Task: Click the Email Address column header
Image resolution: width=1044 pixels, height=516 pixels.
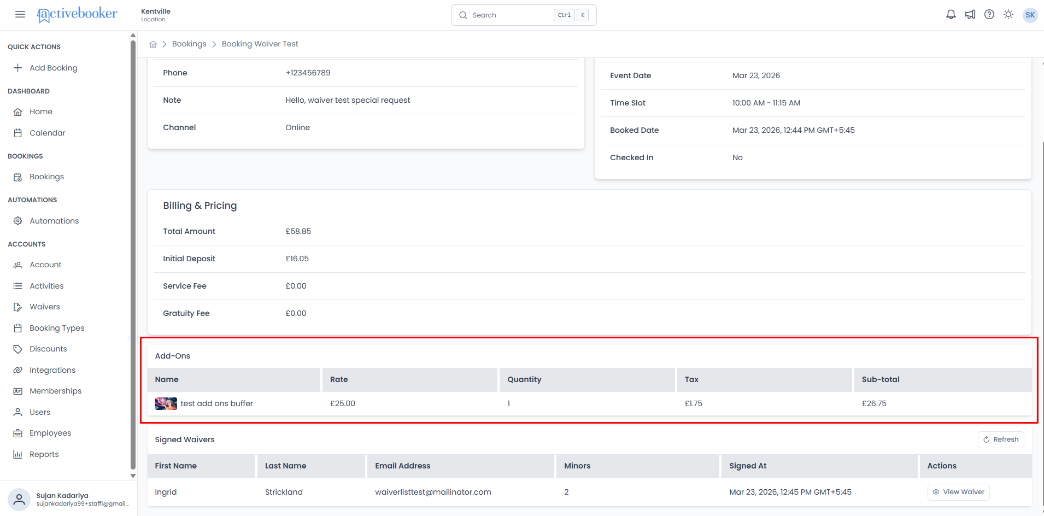Action: [460, 466]
